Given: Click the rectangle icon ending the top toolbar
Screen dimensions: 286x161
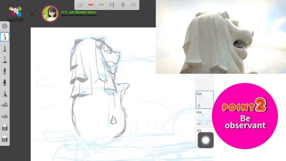Looking at the screenshot, I should click(x=133, y=5).
